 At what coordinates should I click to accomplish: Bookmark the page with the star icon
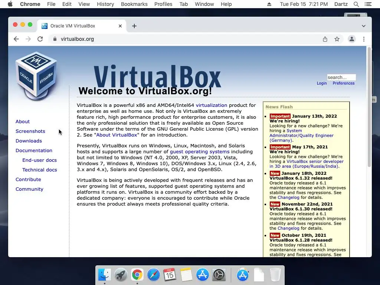[x=337, y=39]
